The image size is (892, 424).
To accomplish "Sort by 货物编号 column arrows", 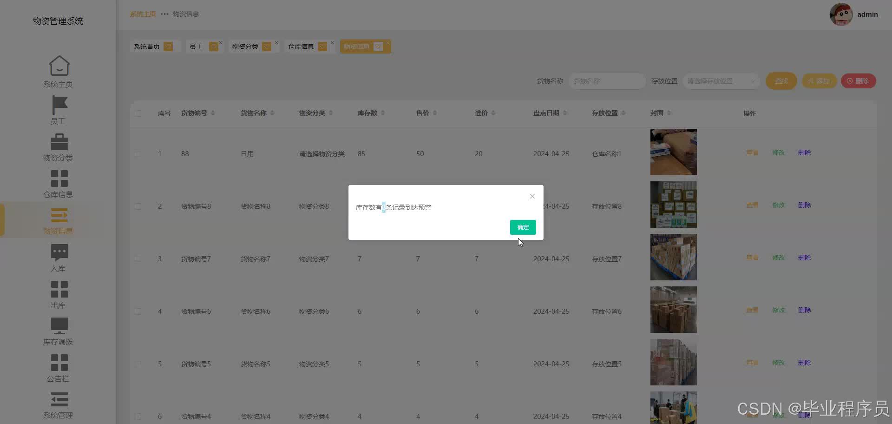I will point(213,113).
